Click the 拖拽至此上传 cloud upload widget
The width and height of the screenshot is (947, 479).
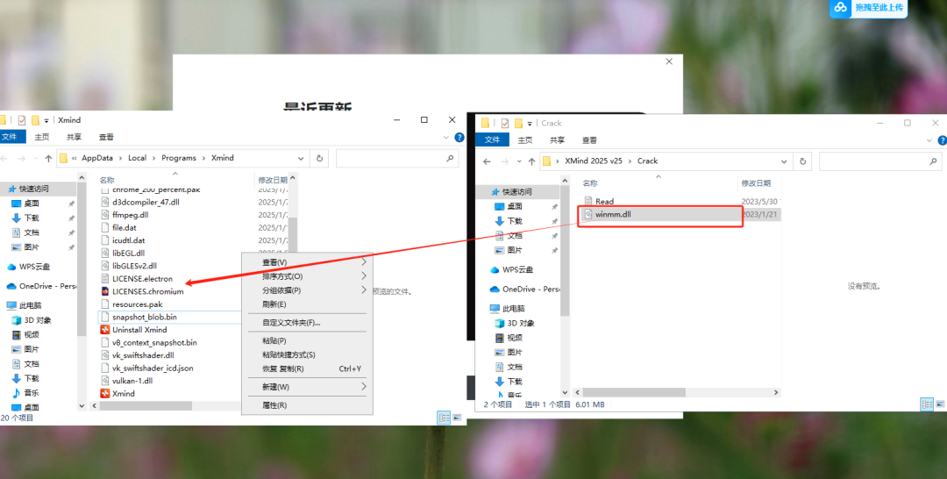(868, 8)
